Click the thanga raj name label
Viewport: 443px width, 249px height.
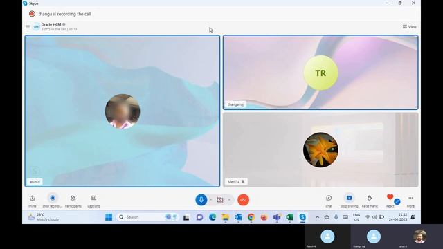click(235, 104)
